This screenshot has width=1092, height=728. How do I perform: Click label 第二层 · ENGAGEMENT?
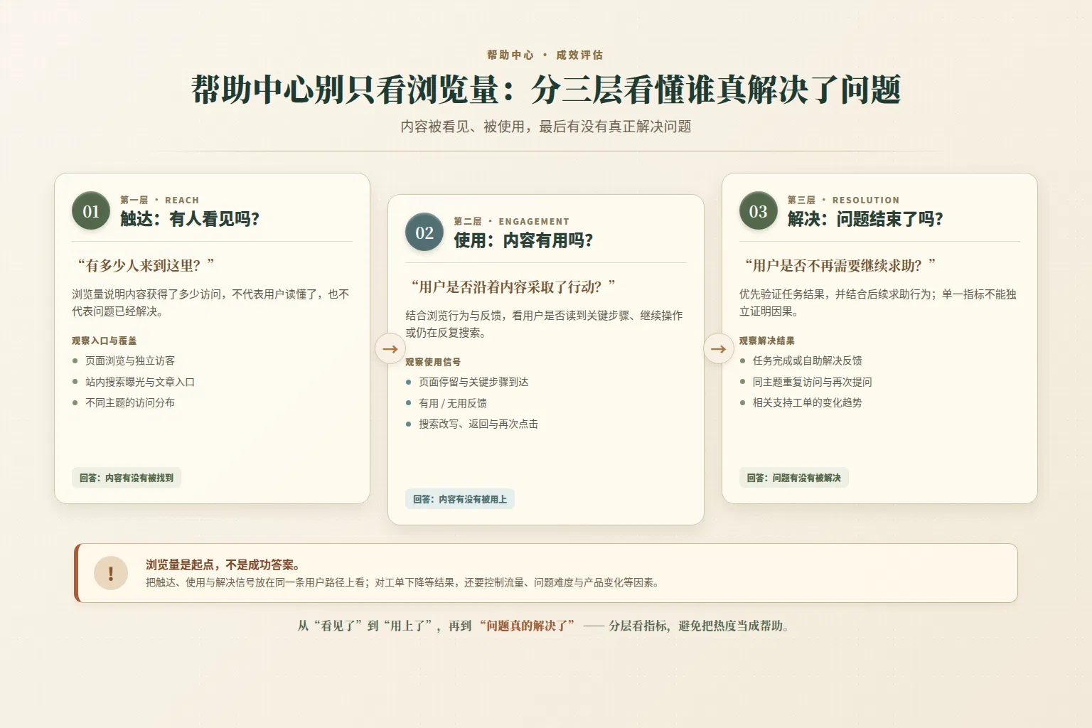pos(512,221)
